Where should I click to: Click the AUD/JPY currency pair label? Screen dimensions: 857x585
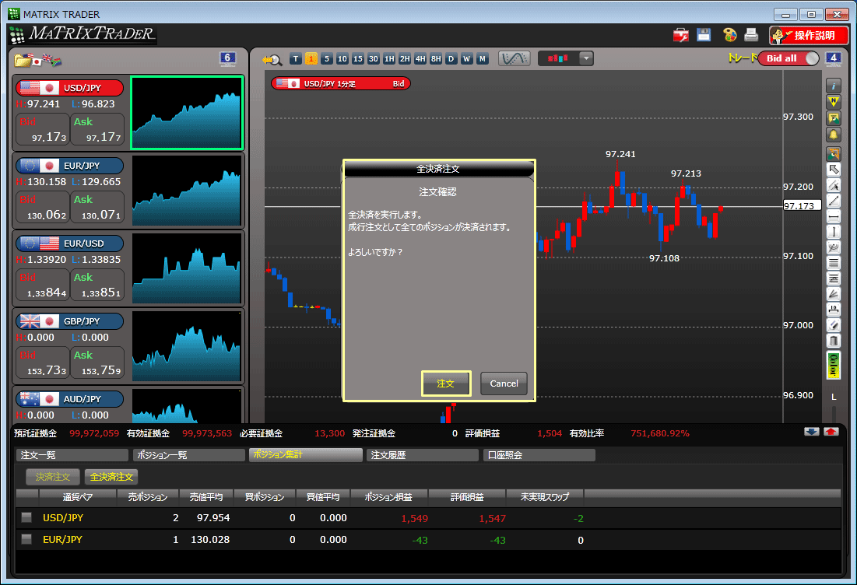coord(70,399)
